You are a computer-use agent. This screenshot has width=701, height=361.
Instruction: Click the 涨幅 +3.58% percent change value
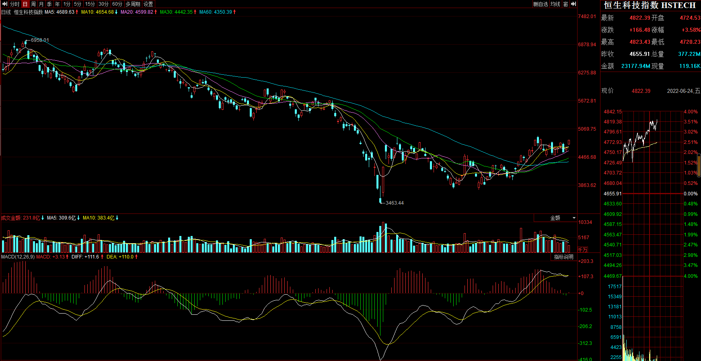tap(691, 30)
